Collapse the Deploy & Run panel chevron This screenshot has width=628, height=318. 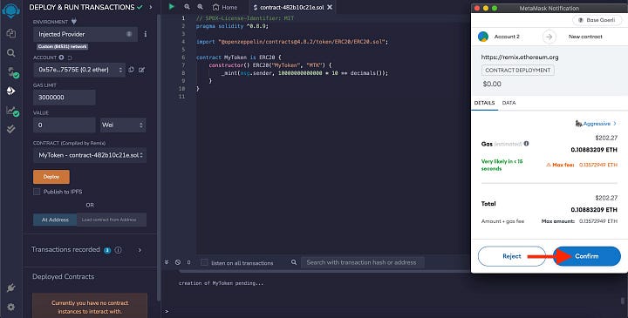click(151, 7)
